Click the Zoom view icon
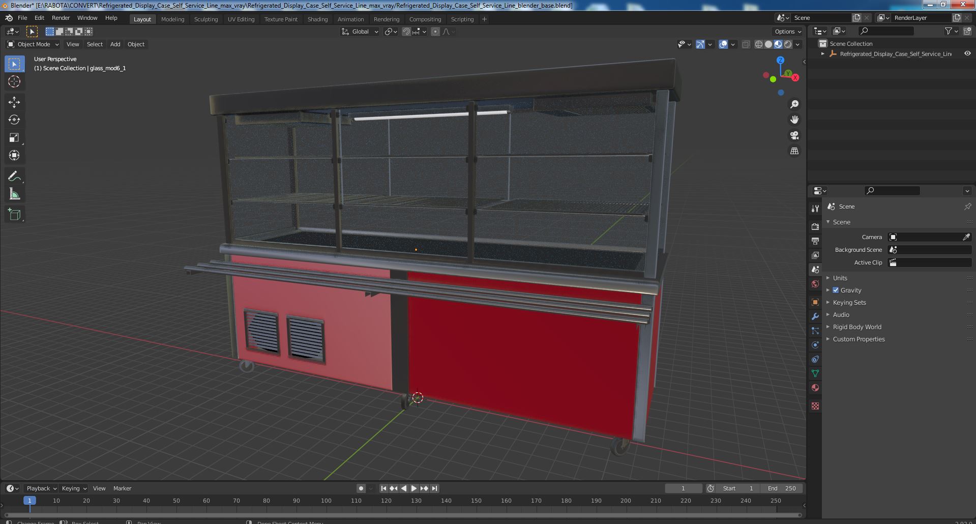The image size is (976, 524). 794,104
